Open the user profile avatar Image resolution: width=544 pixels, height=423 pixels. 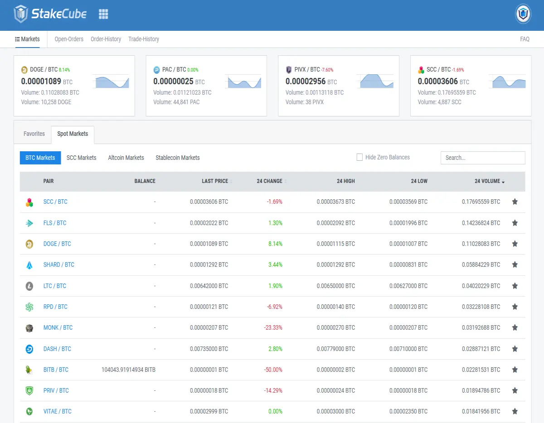pyautogui.click(x=523, y=14)
